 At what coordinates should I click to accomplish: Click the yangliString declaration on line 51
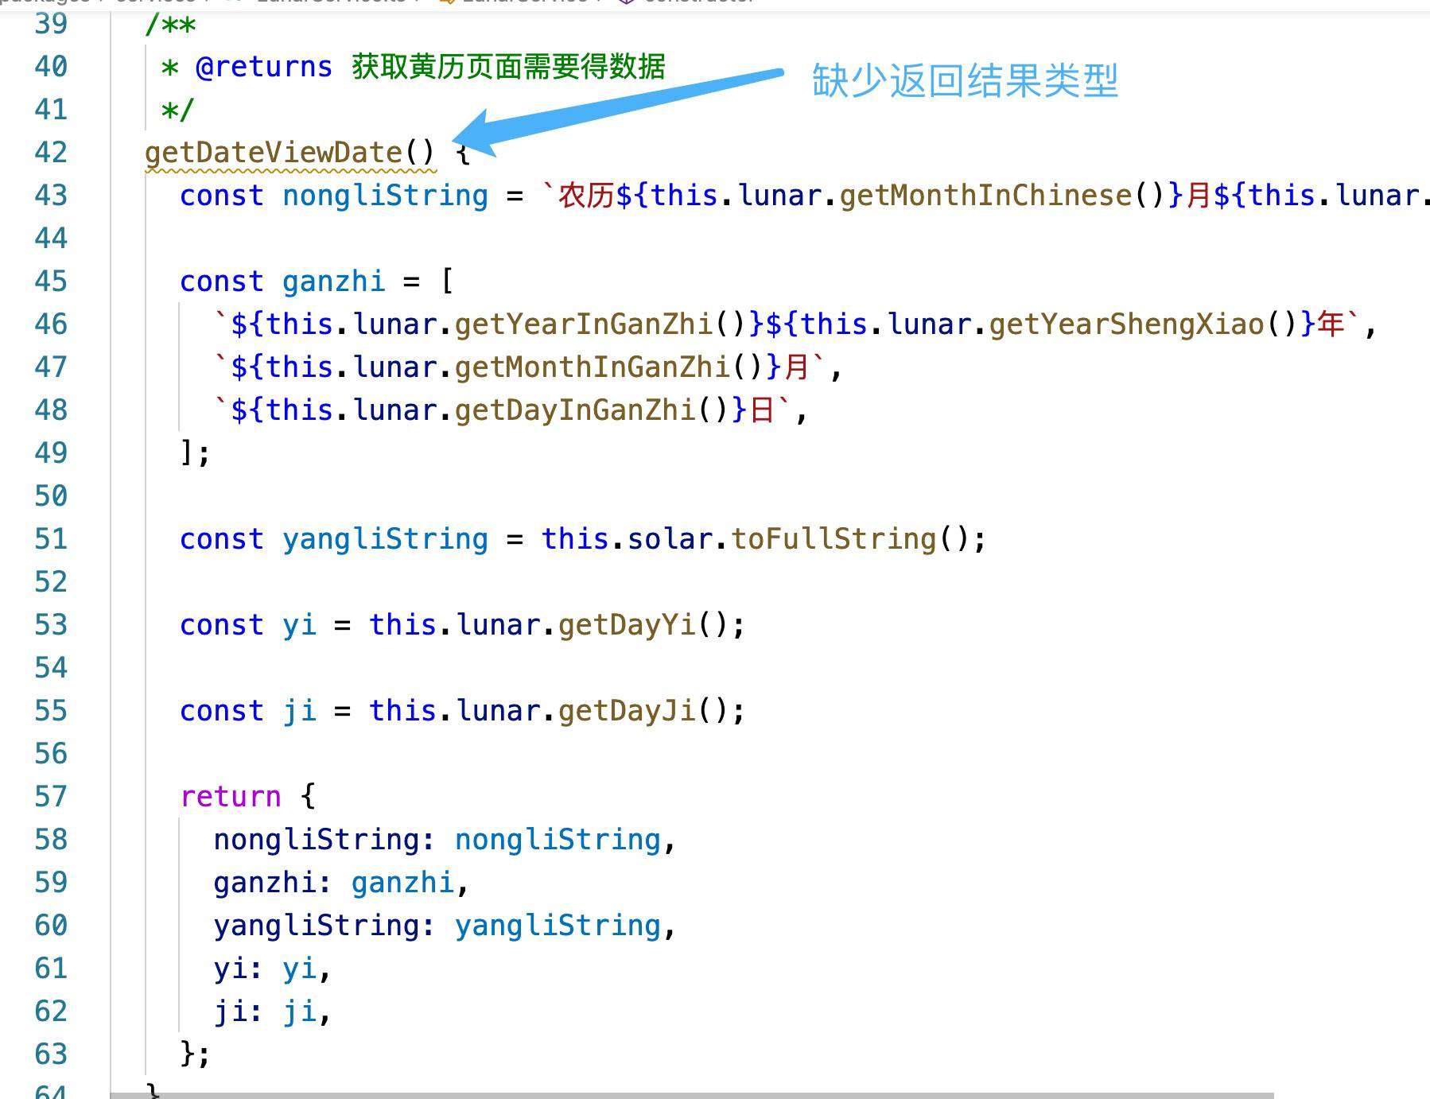(x=385, y=538)
